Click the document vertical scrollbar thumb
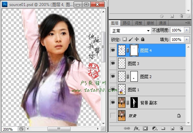This screenshot has width=193, height=133. point(103,47)
